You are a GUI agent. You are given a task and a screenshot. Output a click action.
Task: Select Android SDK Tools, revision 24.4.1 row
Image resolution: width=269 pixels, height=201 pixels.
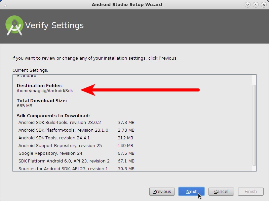point(77,138)
